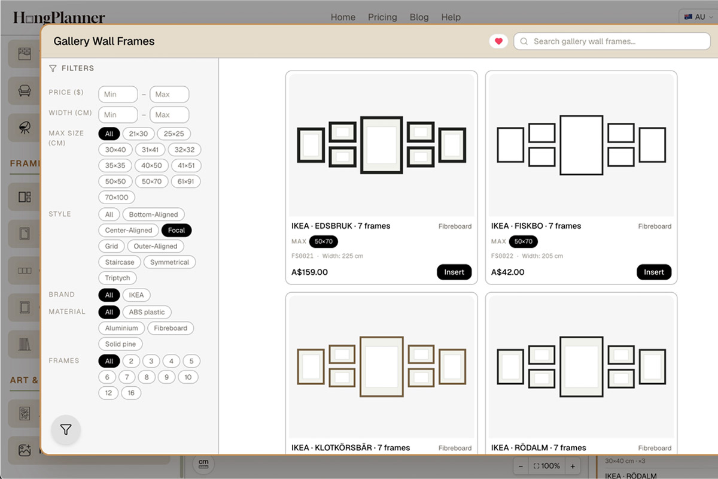Viewport: 718px width, 479px height.
Task: Toggle the heart favorites filter
Action: 498,41
